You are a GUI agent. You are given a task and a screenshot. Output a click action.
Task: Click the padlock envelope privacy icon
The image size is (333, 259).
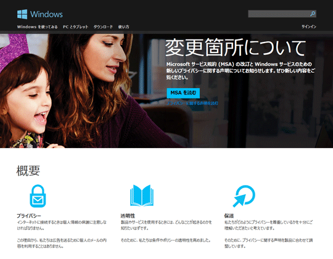38,196
